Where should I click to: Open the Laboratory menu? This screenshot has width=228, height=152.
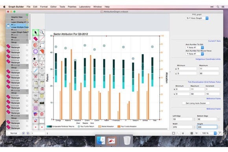(85, 7)
